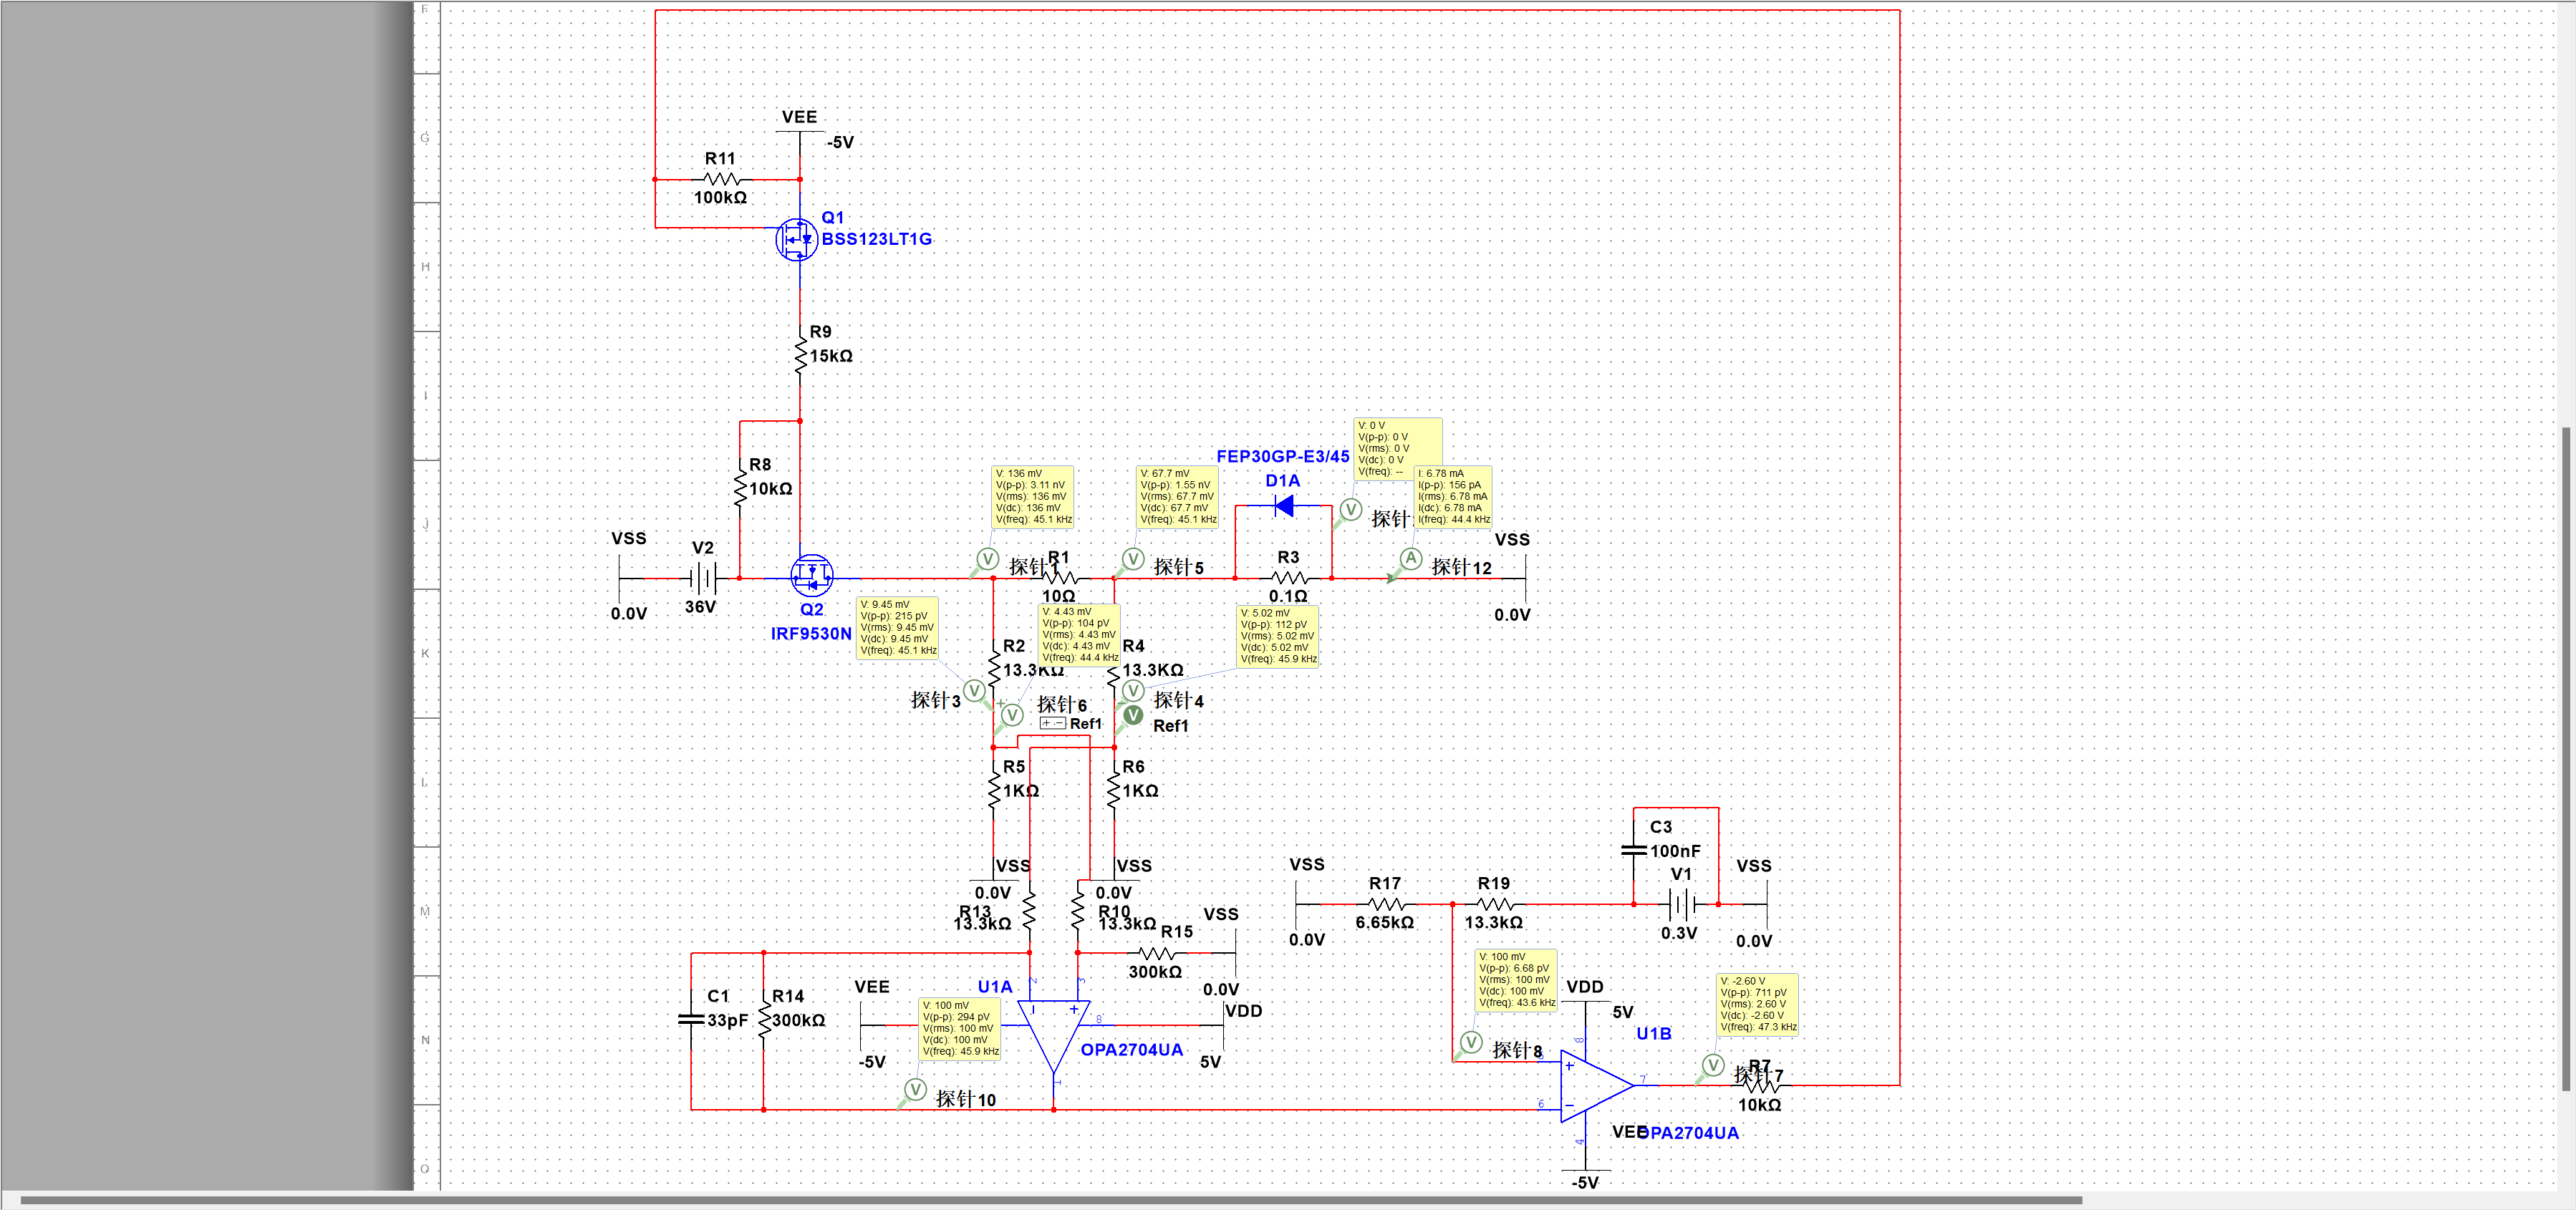Click the 4.43 mV probe readout box
The width and height of the screenshot is (2576, 1210).
click(1080, 635)
